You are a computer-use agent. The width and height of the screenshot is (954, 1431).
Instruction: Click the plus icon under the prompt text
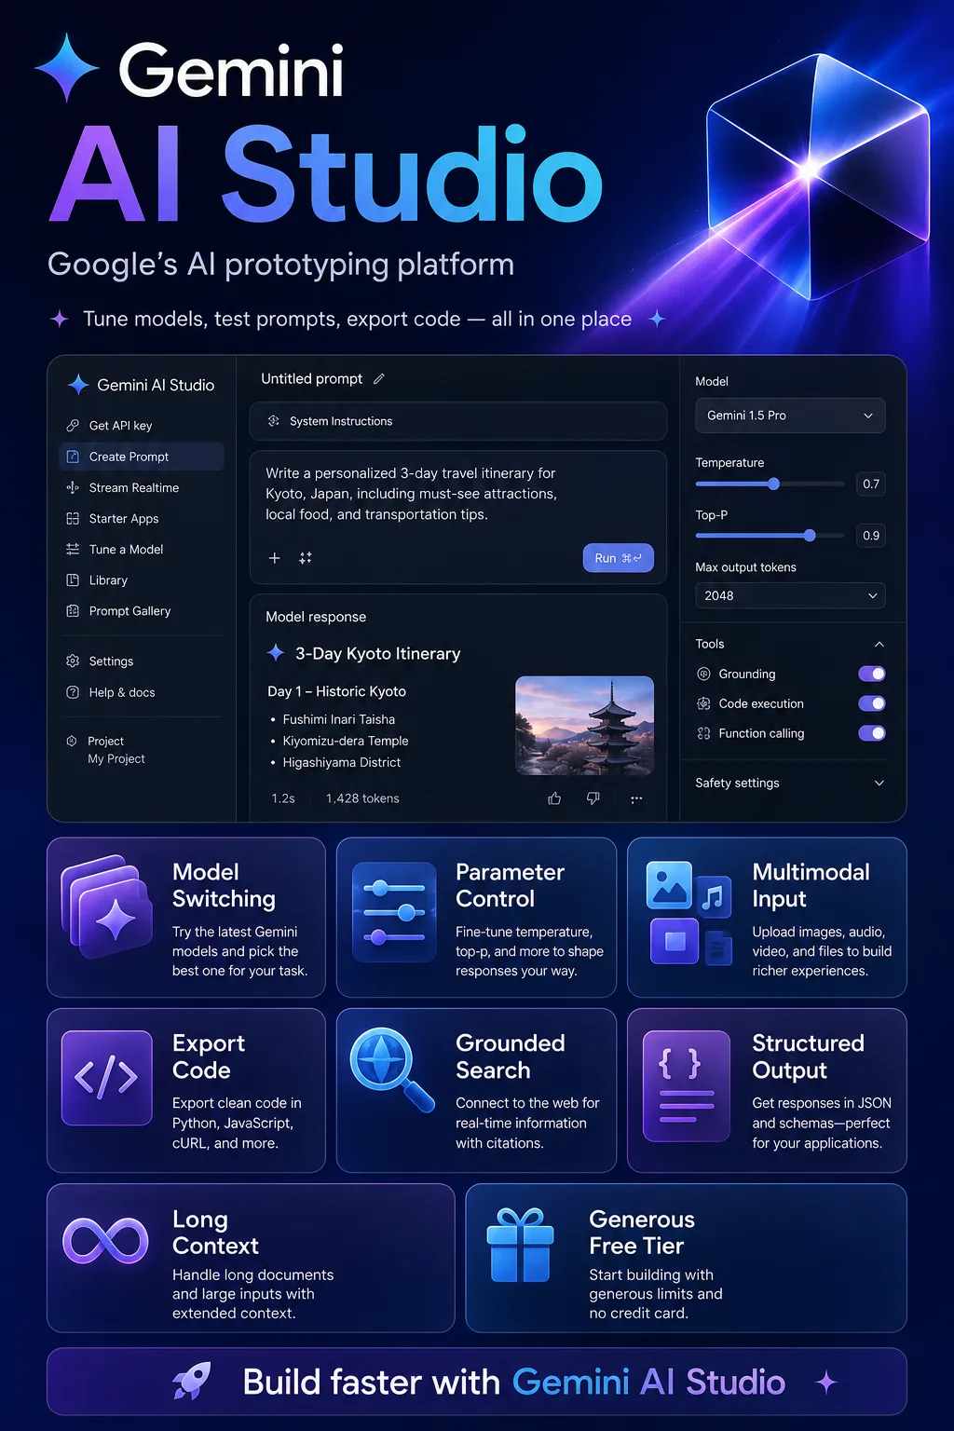click(275, 558)
